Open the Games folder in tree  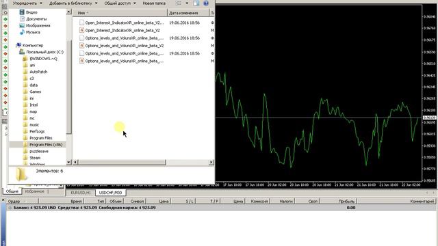(x=35, y=92)
